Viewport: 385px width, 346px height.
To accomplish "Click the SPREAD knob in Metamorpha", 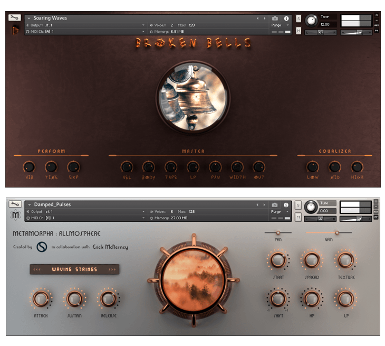I will (312, 260).
